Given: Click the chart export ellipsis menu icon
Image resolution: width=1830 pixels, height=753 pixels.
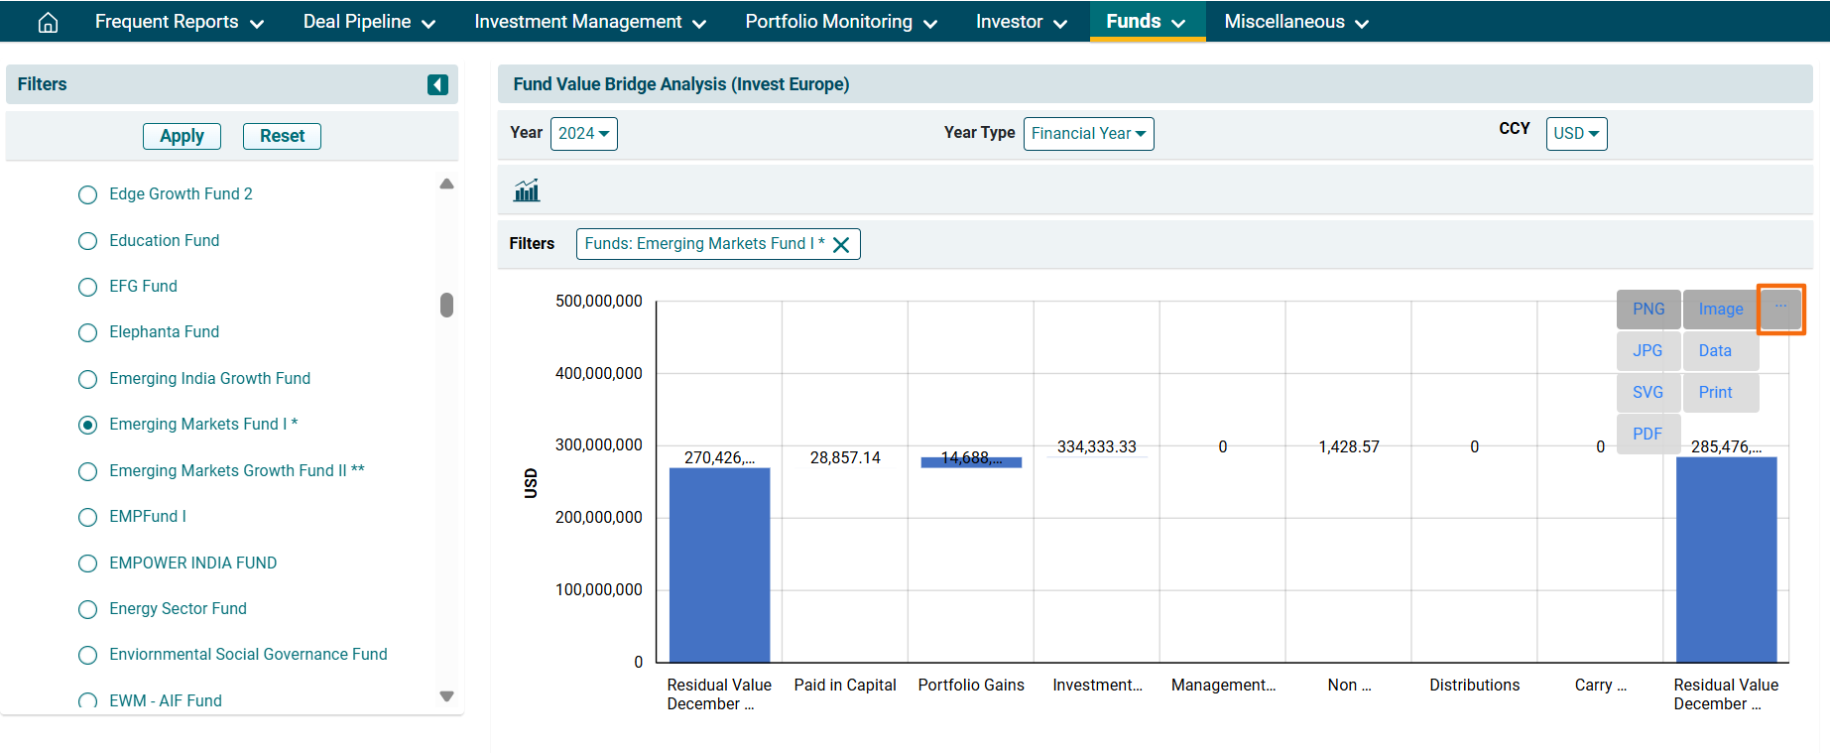Looking at the screenshot, I should pyautogui.click(x=1780, y=309).
